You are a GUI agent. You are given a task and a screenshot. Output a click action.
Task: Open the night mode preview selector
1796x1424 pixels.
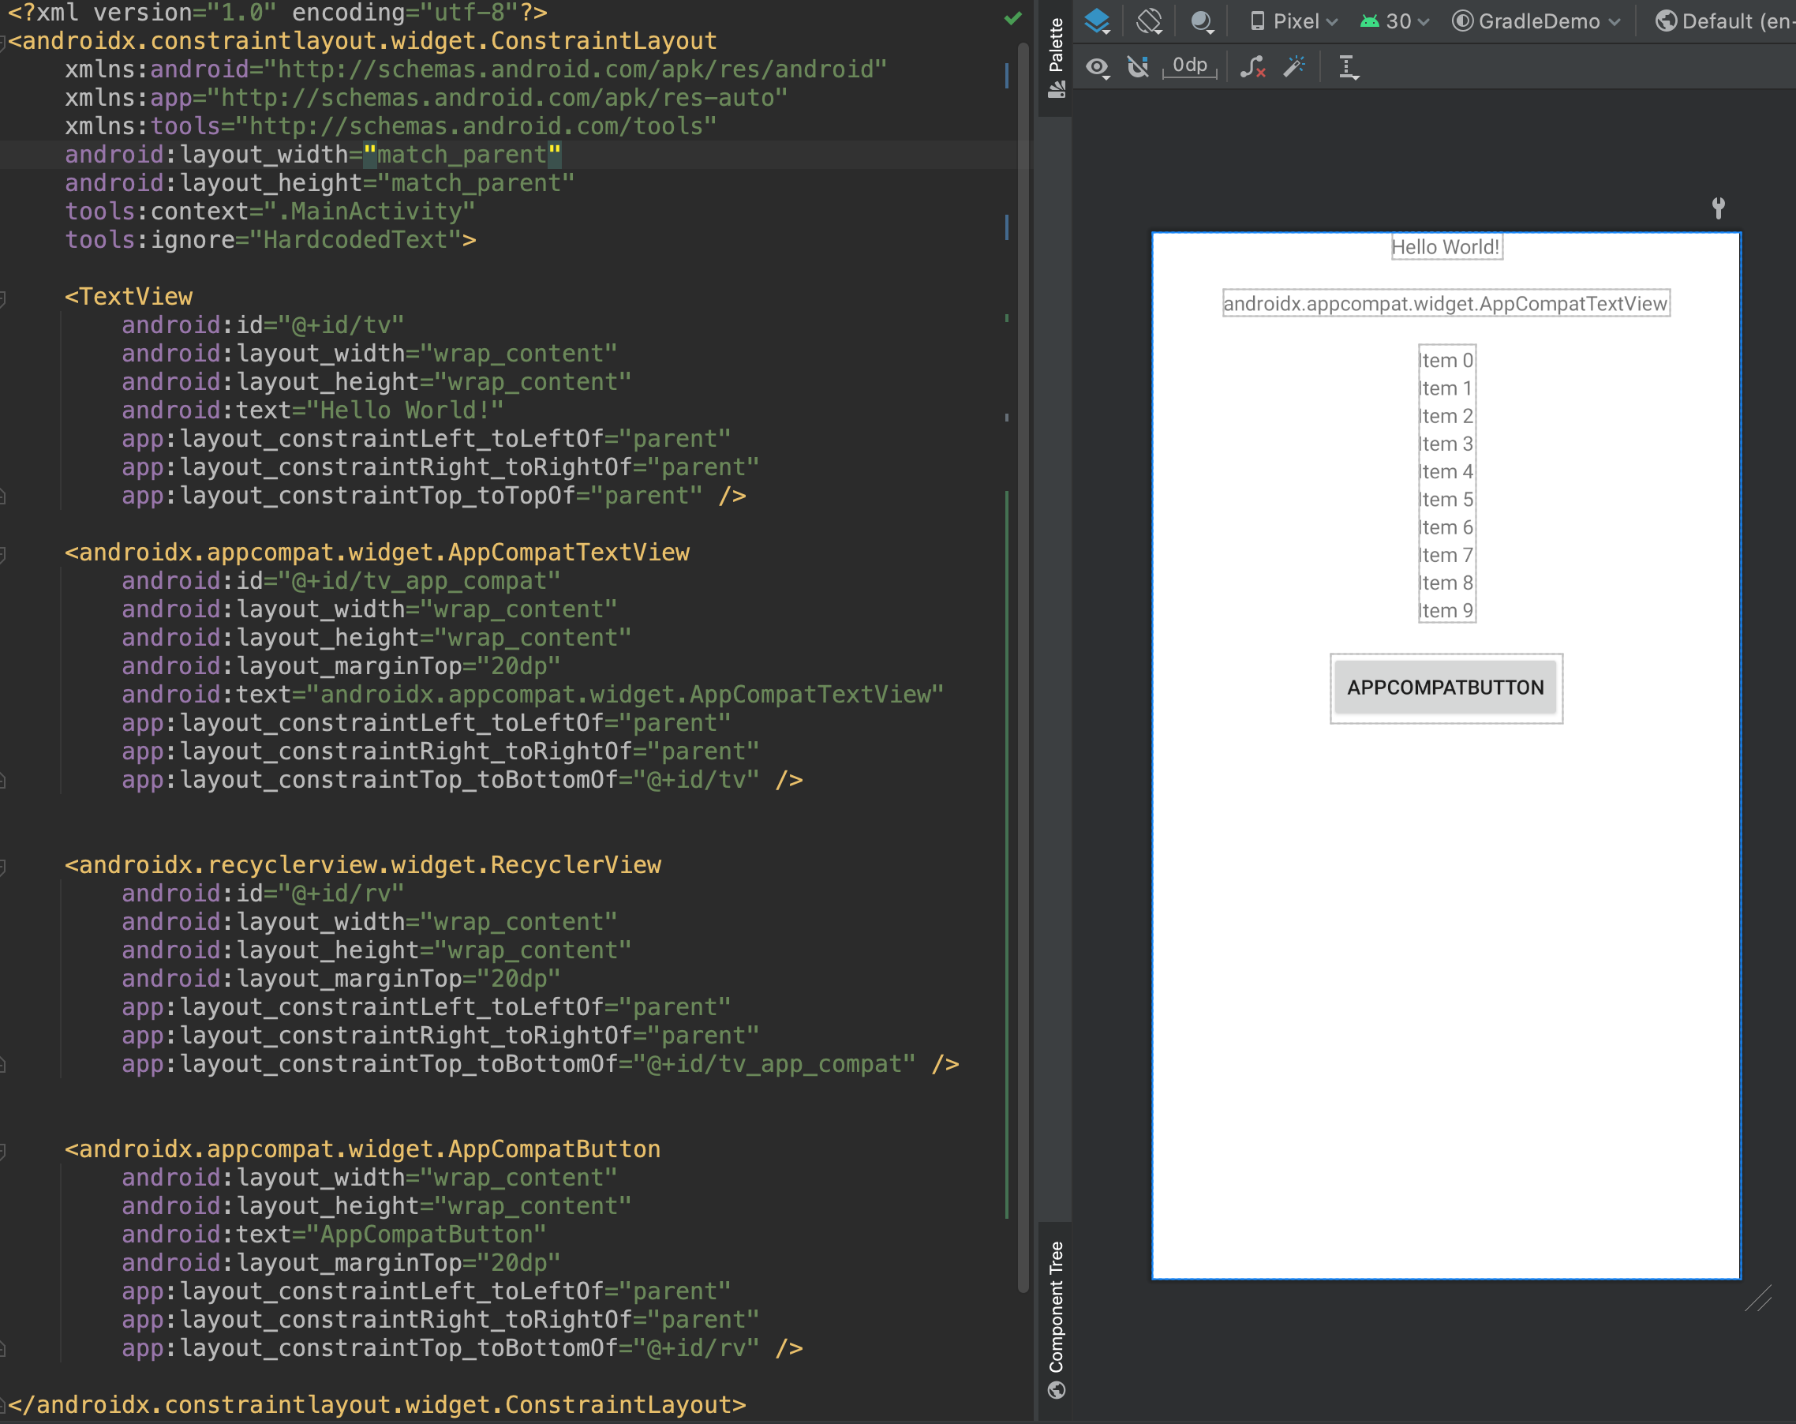tap(1202, 21)
